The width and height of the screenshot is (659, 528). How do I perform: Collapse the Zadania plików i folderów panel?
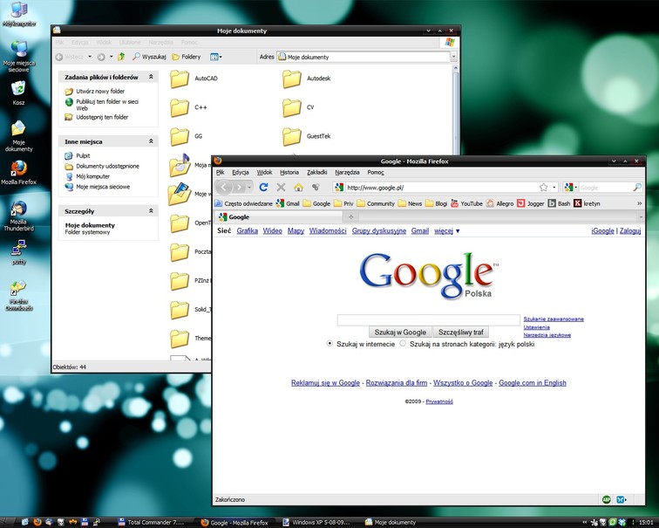pos(151,77)
